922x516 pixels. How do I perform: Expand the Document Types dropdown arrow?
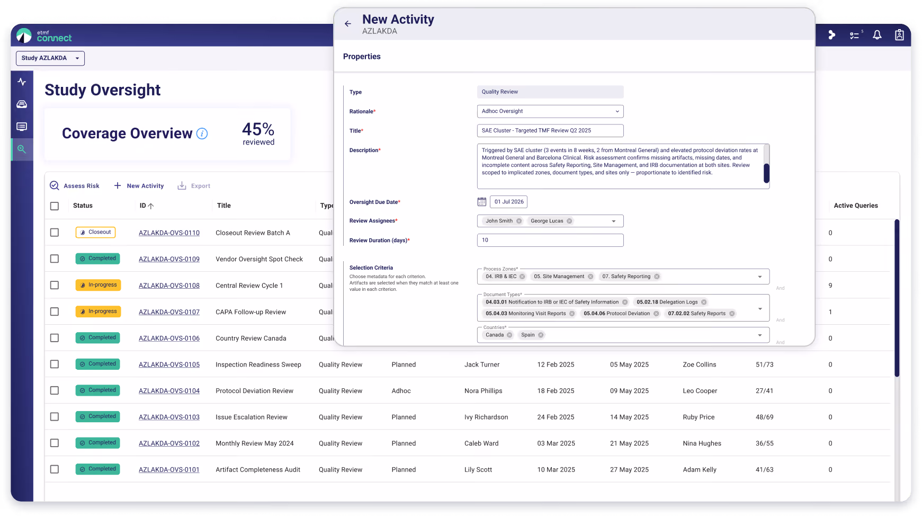pos(760,308)
